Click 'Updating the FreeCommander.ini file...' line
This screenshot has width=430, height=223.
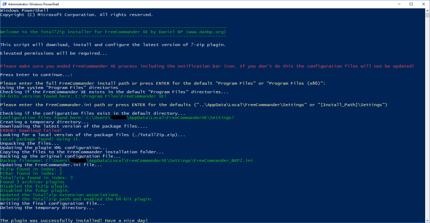point(51,165)
